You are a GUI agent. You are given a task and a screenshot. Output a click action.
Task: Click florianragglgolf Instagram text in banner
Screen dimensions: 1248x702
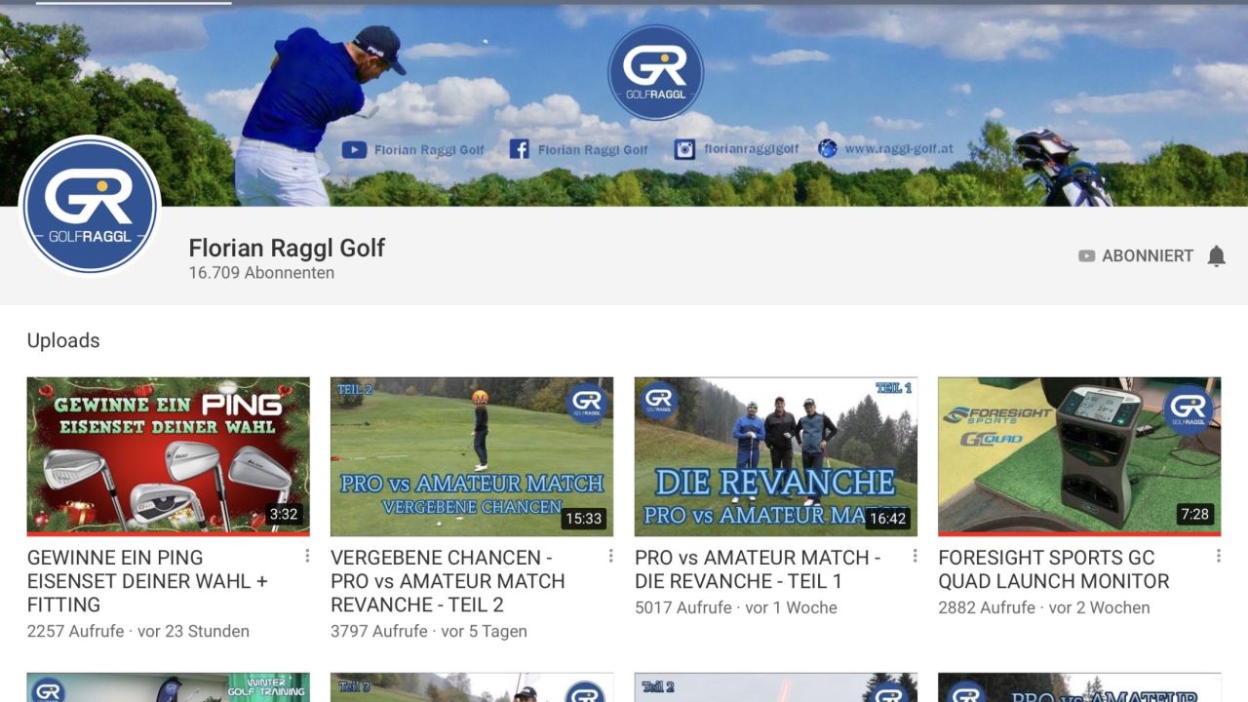coord(752,149)
